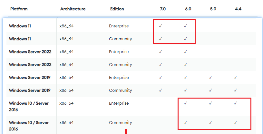Click 5.0 checkmark for Windows Server 2019 Community
The height and width of the screenshot is (134, 263).
tap(210, 91)
